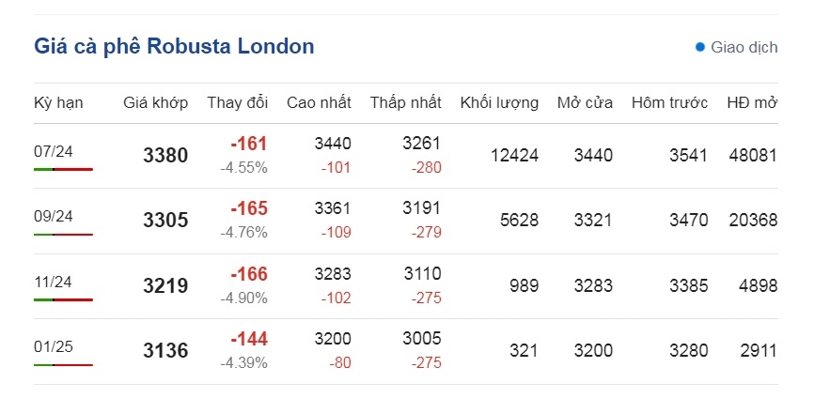Click the 09/24 price range bar

[x=63, y=235]
